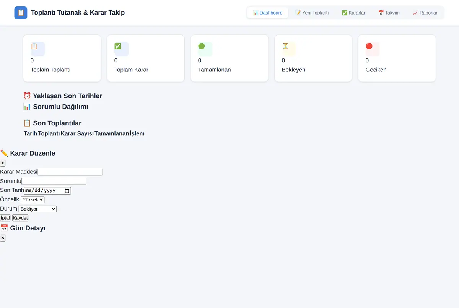The image size is (459, 308).
Task: Close the Karar Düzenle dialog
Action: pyautogui.click(x=3, y=163)
